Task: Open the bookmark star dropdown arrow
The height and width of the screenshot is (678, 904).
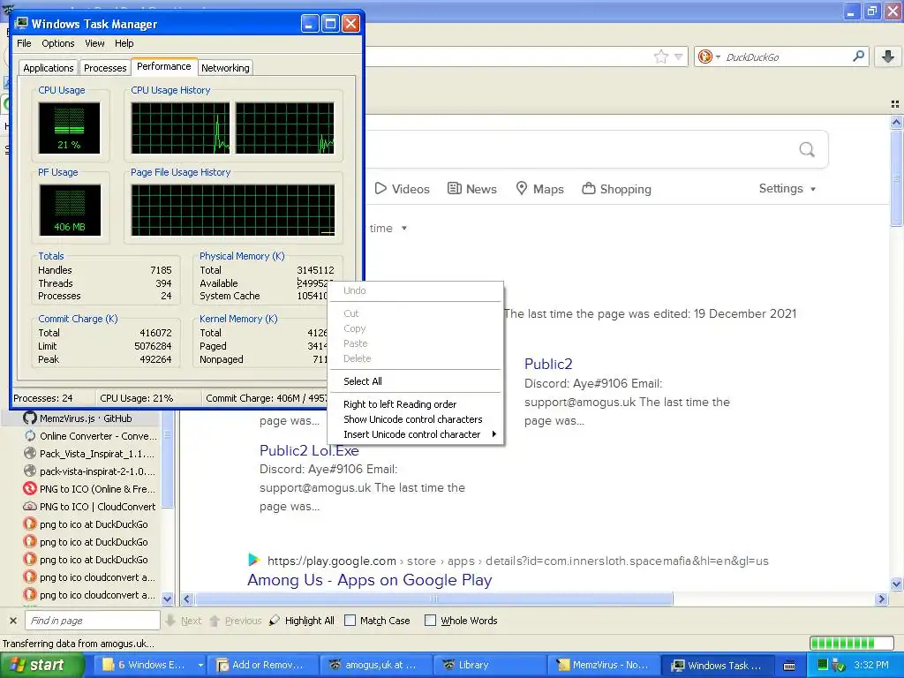Action: (679, 56)
